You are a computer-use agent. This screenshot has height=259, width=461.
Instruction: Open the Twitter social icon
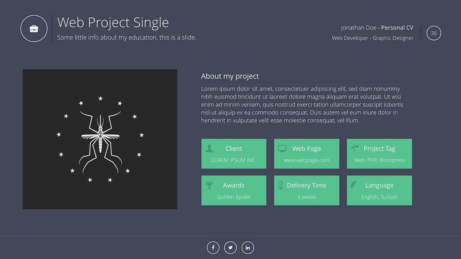[x=230, y=248]
